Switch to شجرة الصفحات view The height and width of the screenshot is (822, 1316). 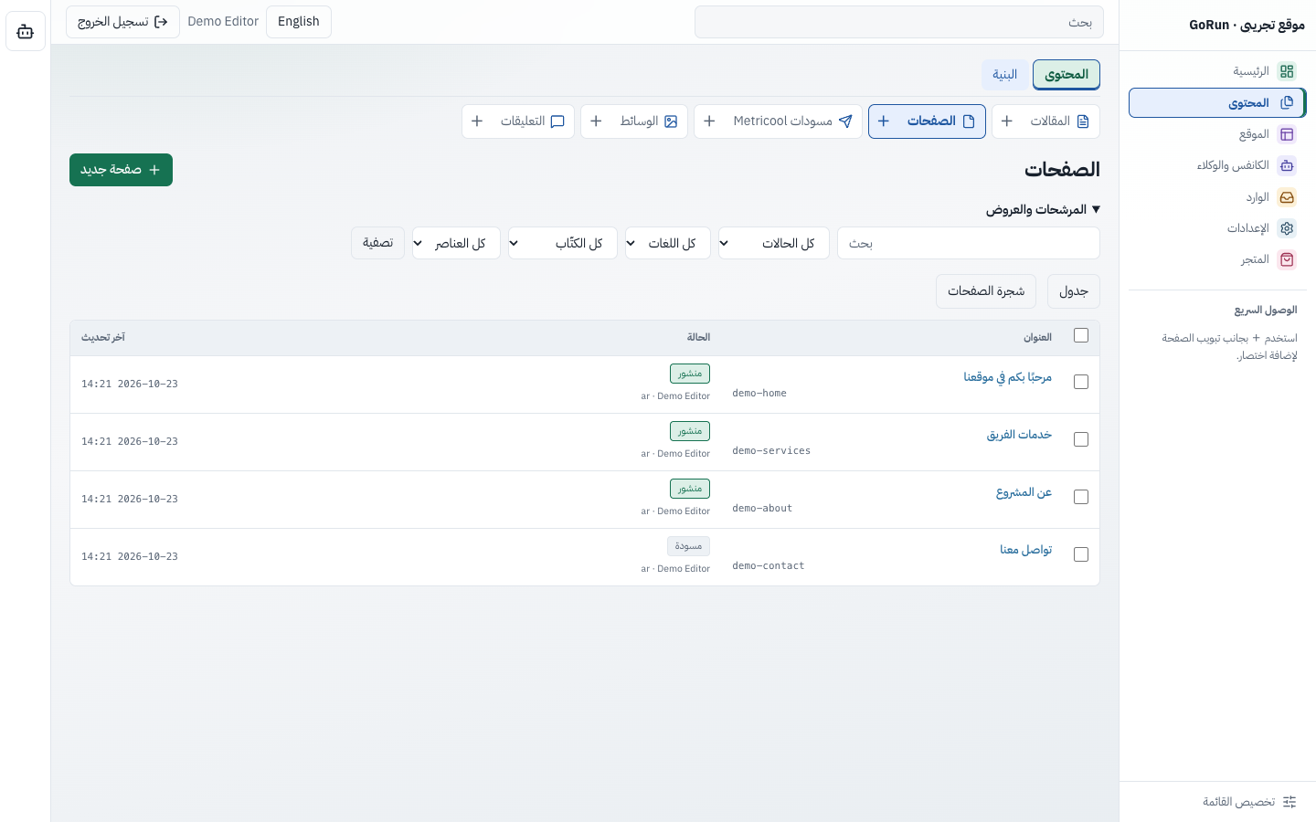[x=986, y=291]
